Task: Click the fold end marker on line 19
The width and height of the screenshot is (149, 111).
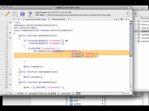Action: point(10,70)
